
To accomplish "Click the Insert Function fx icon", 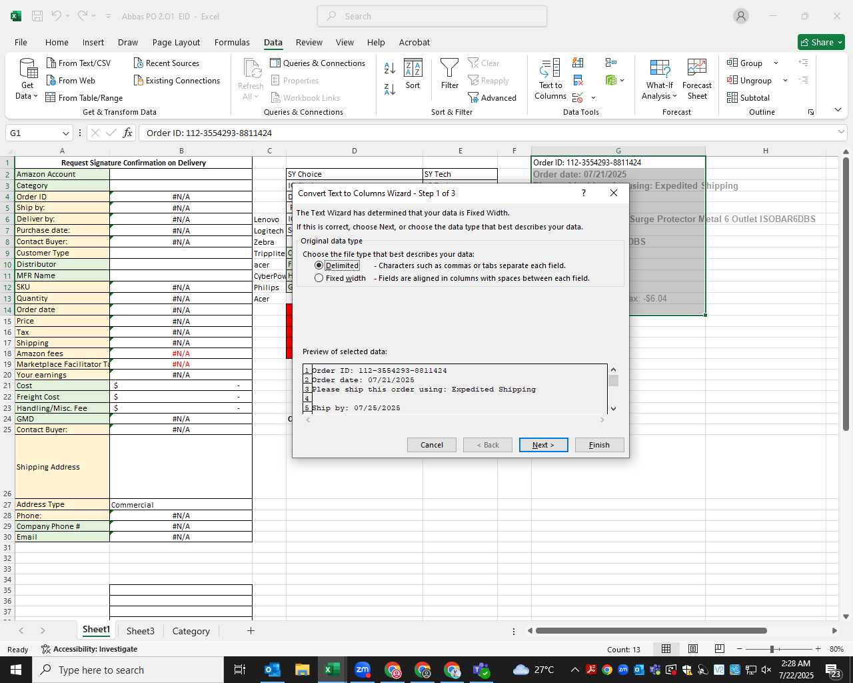I will point(127,133).
